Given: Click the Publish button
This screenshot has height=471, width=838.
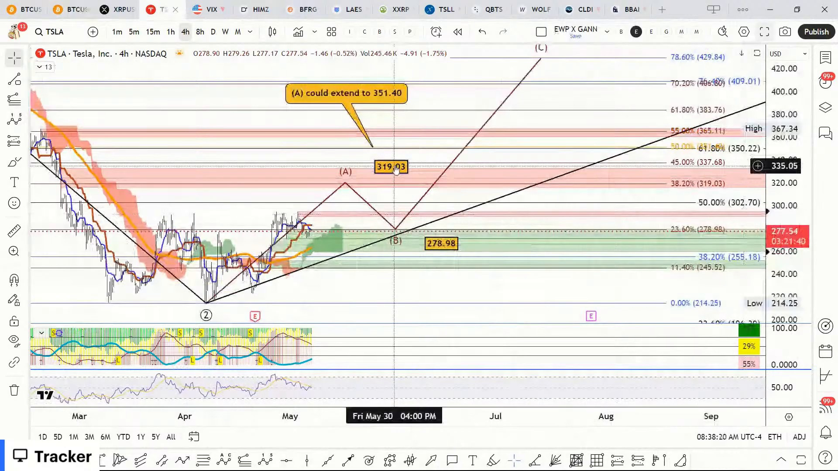Looking at the screenshot, I should point(816,32).
